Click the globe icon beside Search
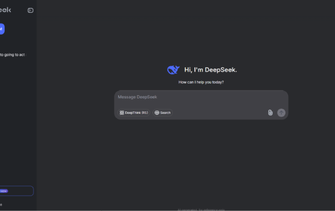The height and width of the screenshot is (211, 335). [156, 113]
